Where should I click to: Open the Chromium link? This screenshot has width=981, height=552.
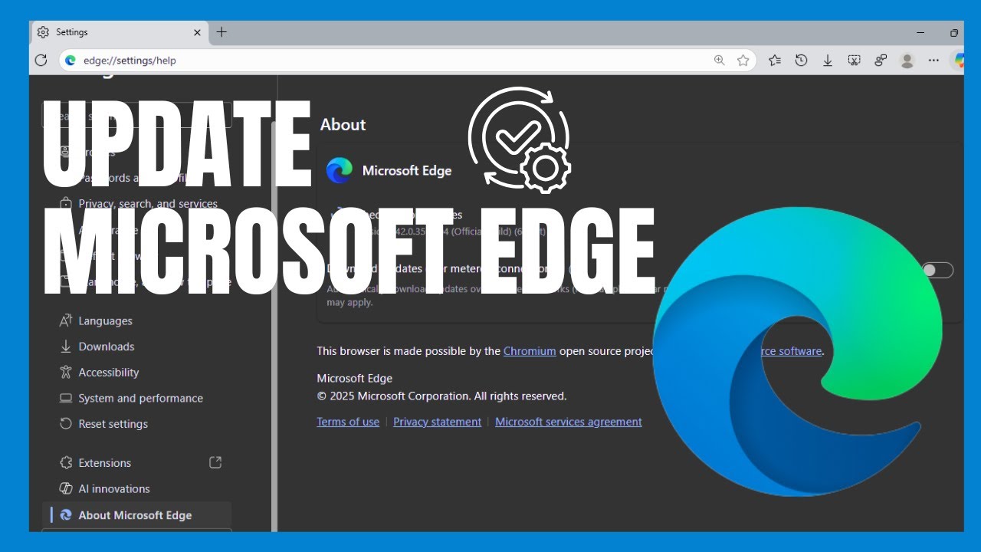point(530,351)
